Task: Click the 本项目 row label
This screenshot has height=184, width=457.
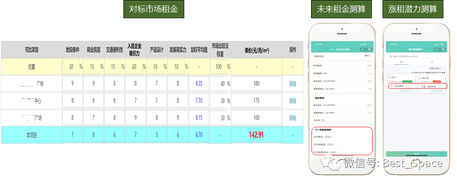Action: (31, 135)
